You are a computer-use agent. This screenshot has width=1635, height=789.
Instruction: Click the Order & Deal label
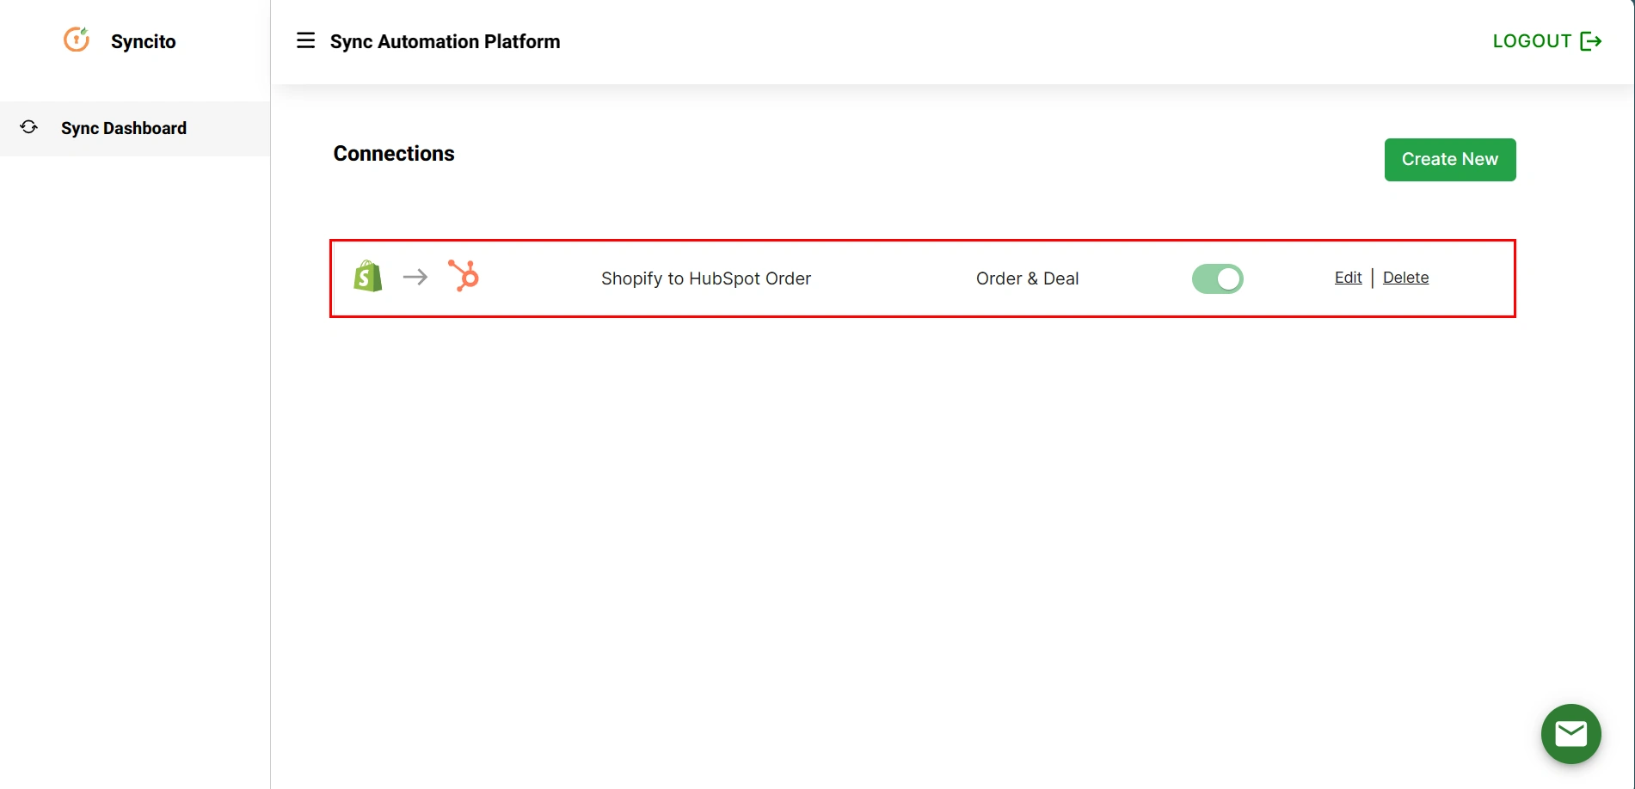point(1027,278)
